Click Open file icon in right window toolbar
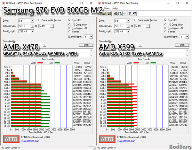Screen dimensions: 192x150 click(105, 14)
